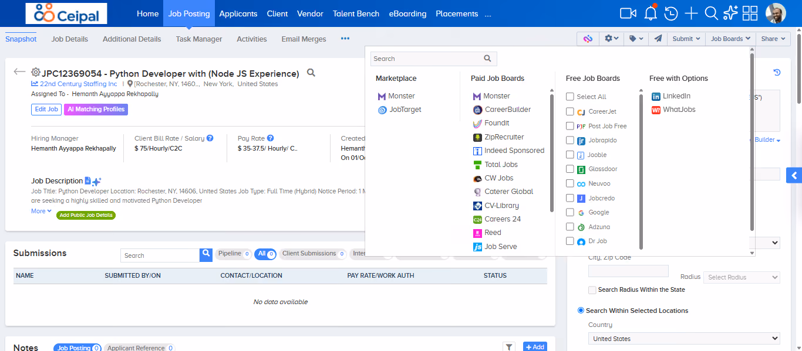Check the Glassdoor checkbox
This screenshot has height=351, width=802.
pyautogui.click(x=570, y=169)
